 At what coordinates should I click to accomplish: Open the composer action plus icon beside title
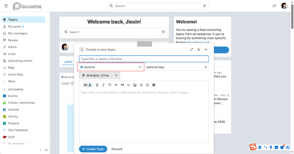[x=81, y=50]
